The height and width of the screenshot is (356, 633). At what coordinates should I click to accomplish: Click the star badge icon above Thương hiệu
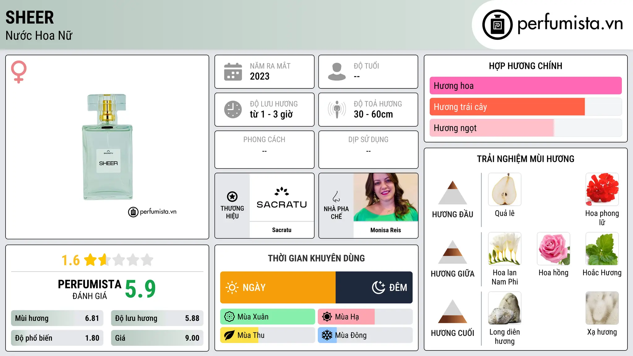coord(232,196)
